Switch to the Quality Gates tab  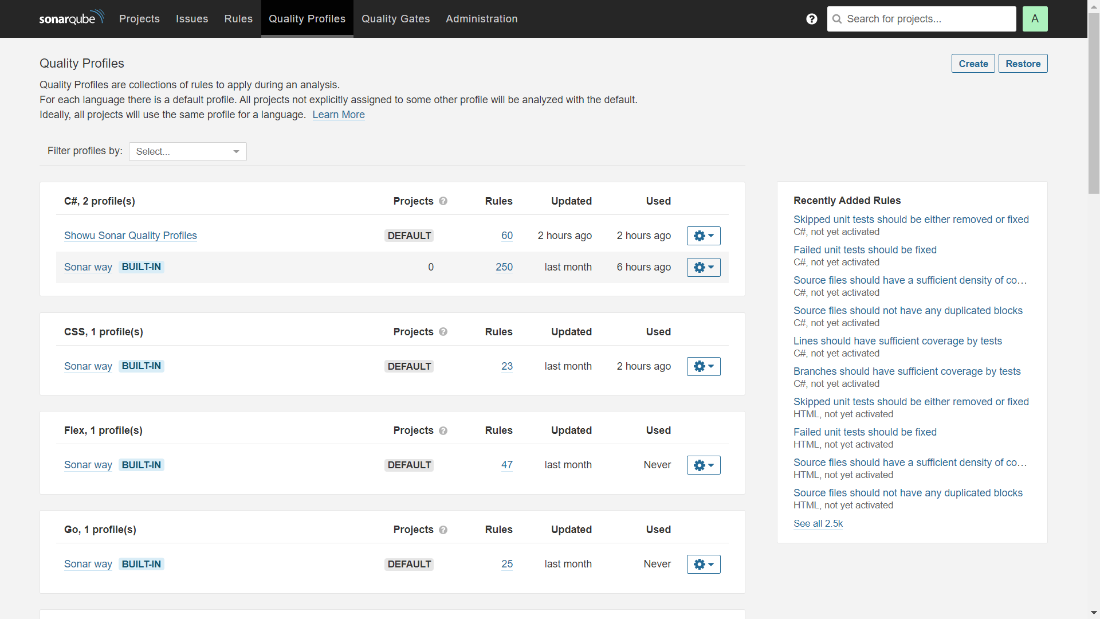click(395, 18)
